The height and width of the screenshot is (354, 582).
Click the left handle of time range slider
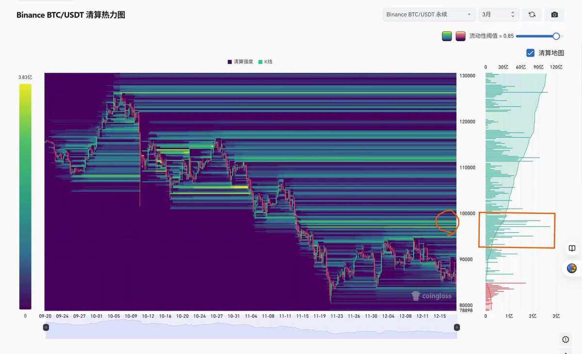coord(46,327)
